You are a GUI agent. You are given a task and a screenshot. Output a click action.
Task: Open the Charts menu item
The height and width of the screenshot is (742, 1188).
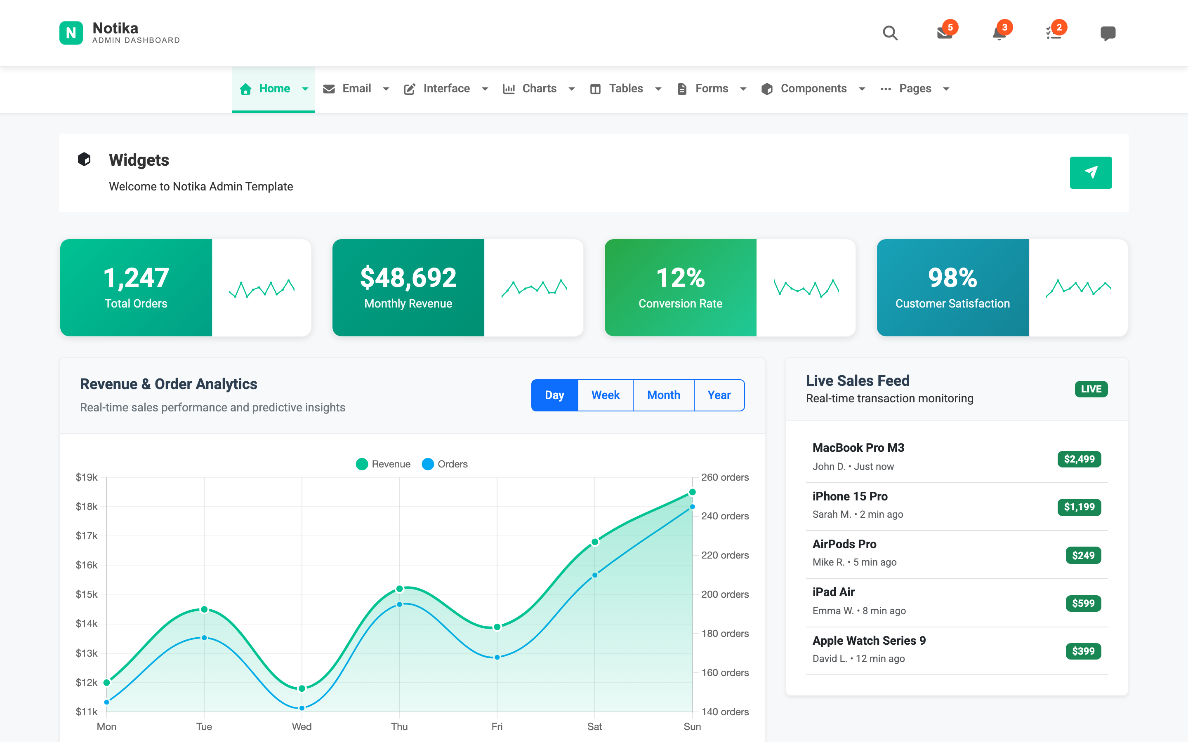pos(538,89)
